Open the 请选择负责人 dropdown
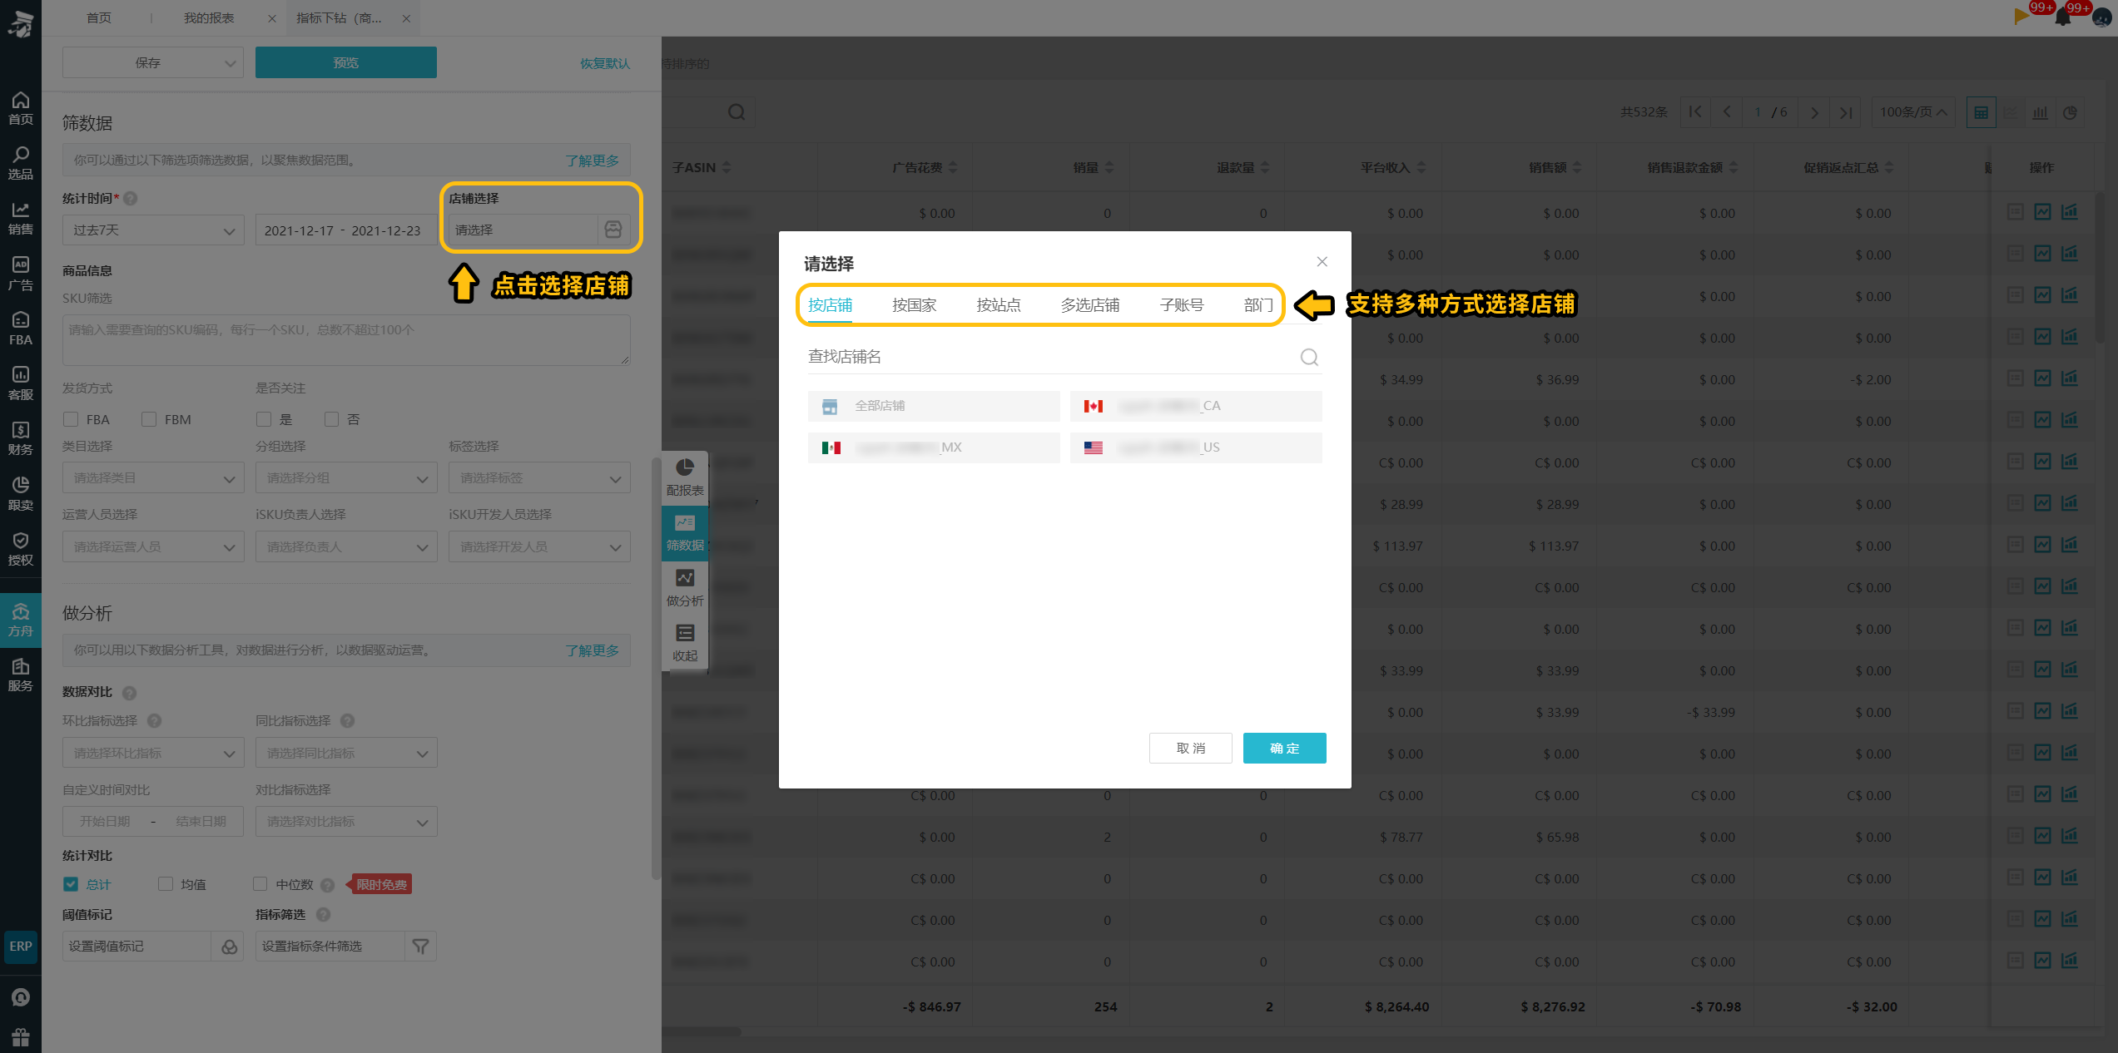 346,547
